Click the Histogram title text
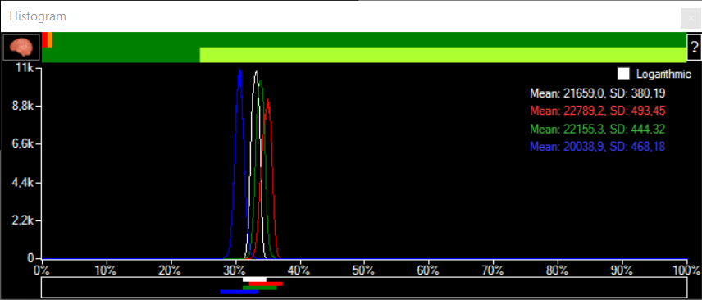This screenshot has width=702, height=300. [38, 16]
